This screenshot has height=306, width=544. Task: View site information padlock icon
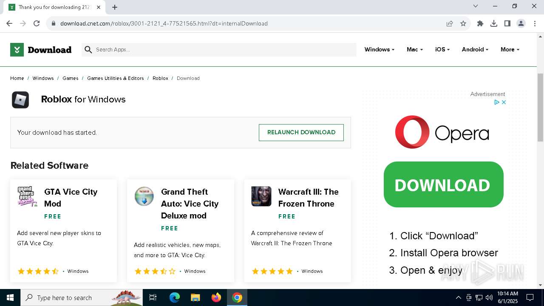54,23
